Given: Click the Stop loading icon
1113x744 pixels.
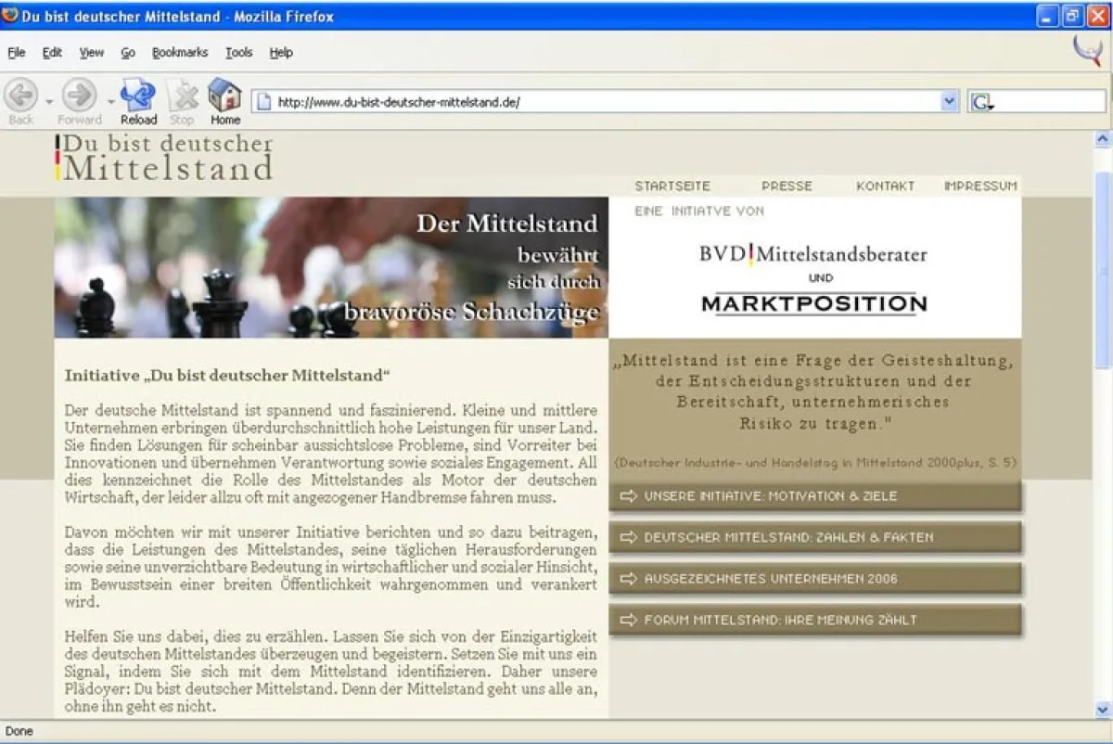Looking at the screenshot, I should [182, 96].
